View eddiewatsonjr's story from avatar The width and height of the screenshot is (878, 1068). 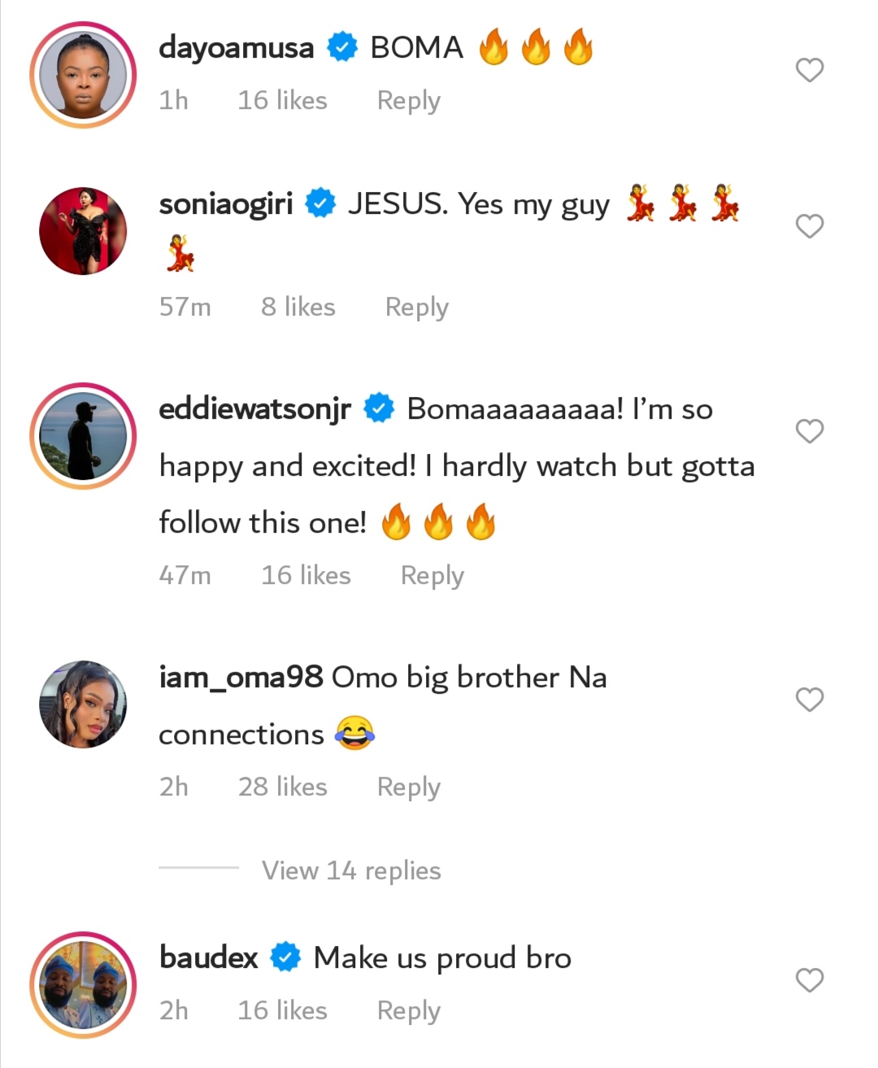click(x=83, y=436)
